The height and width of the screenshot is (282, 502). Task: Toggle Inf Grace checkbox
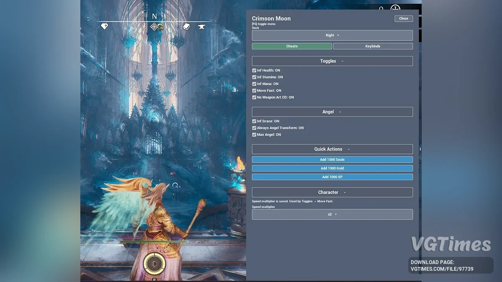254,121
